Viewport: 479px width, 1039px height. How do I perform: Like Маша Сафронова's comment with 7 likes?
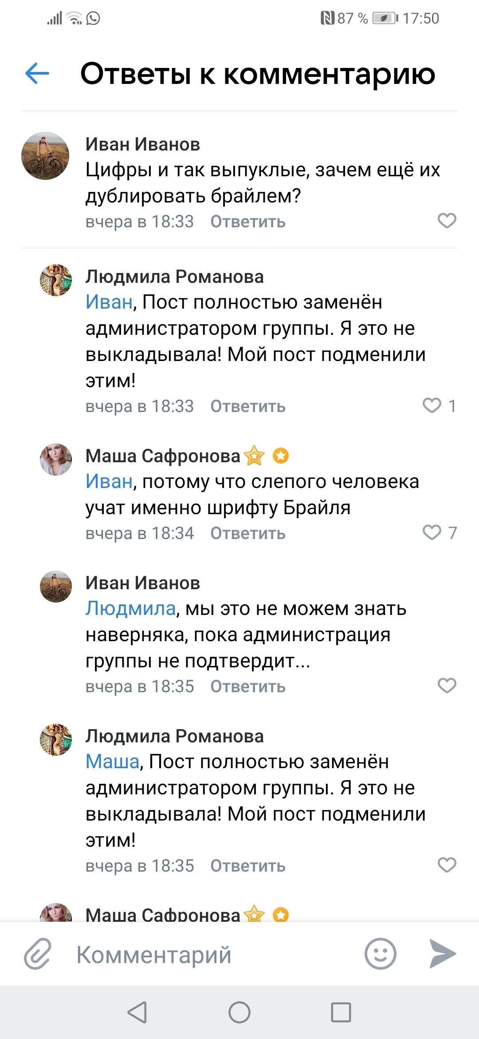tap(432, 532)
